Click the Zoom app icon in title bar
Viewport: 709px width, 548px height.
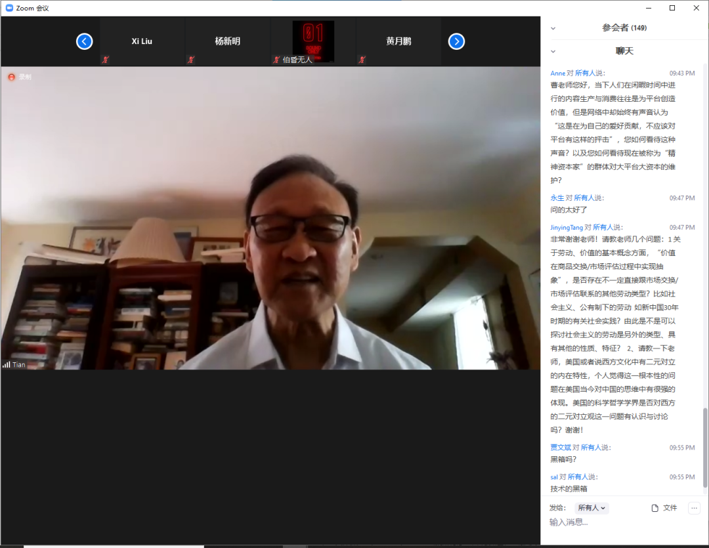(9, 8)
